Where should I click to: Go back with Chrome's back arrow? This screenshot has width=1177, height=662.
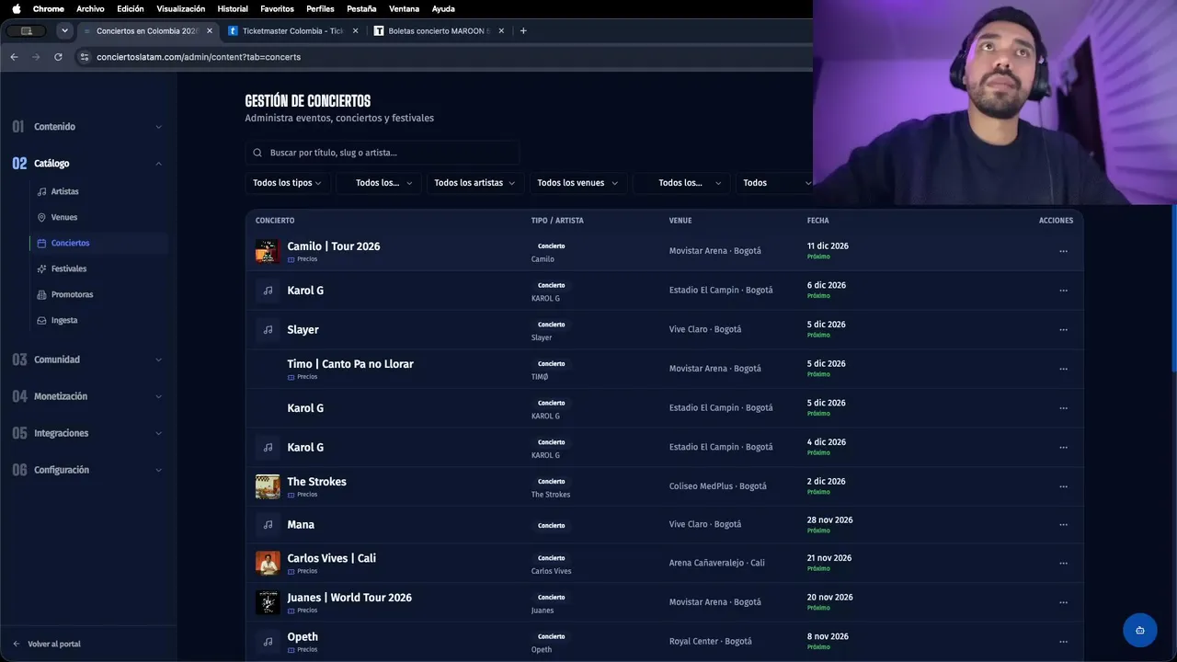pos(14,57)
